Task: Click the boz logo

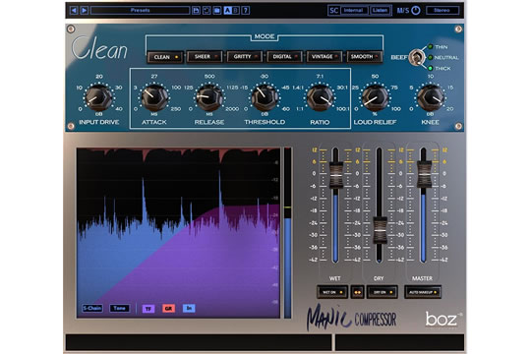Action: 442,320
